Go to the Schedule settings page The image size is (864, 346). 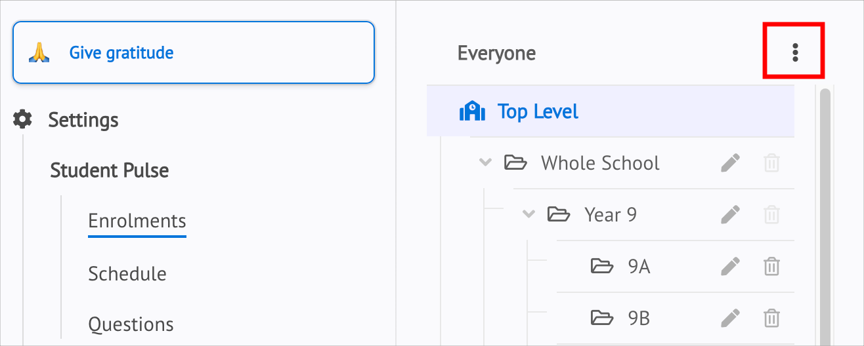tap(127, 273)
